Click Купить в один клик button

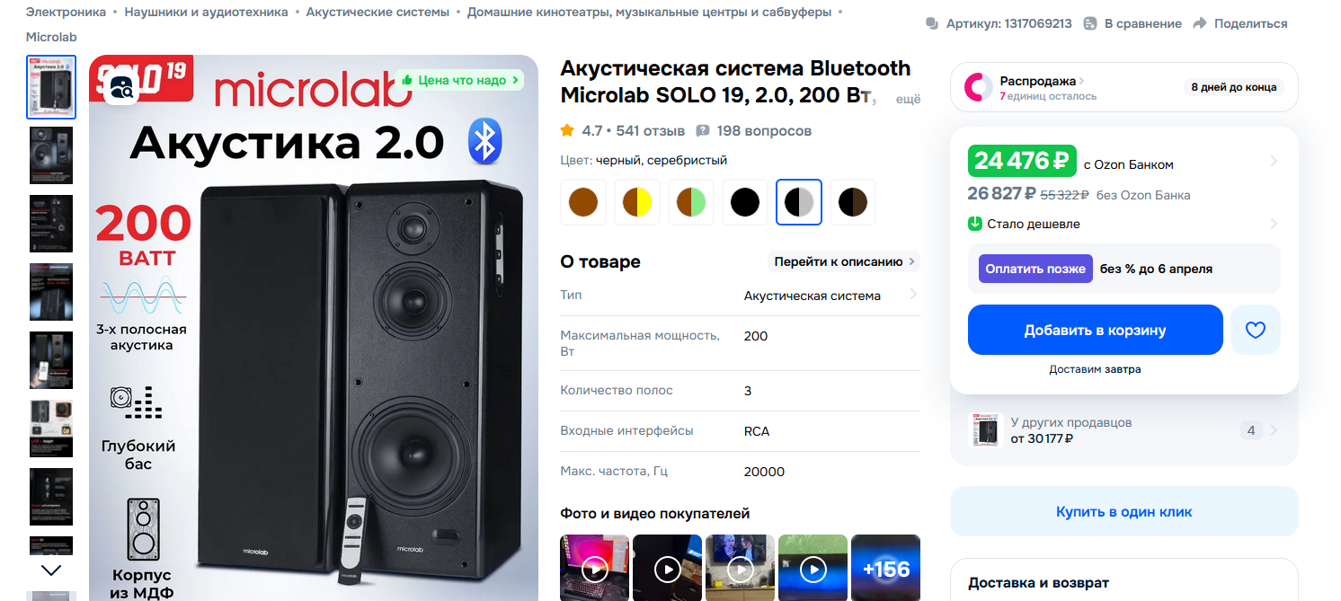(1123, 511)
